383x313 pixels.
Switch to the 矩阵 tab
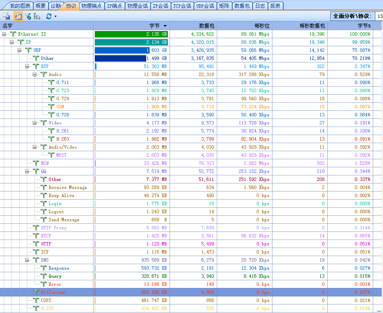click(x=224, y=6)
